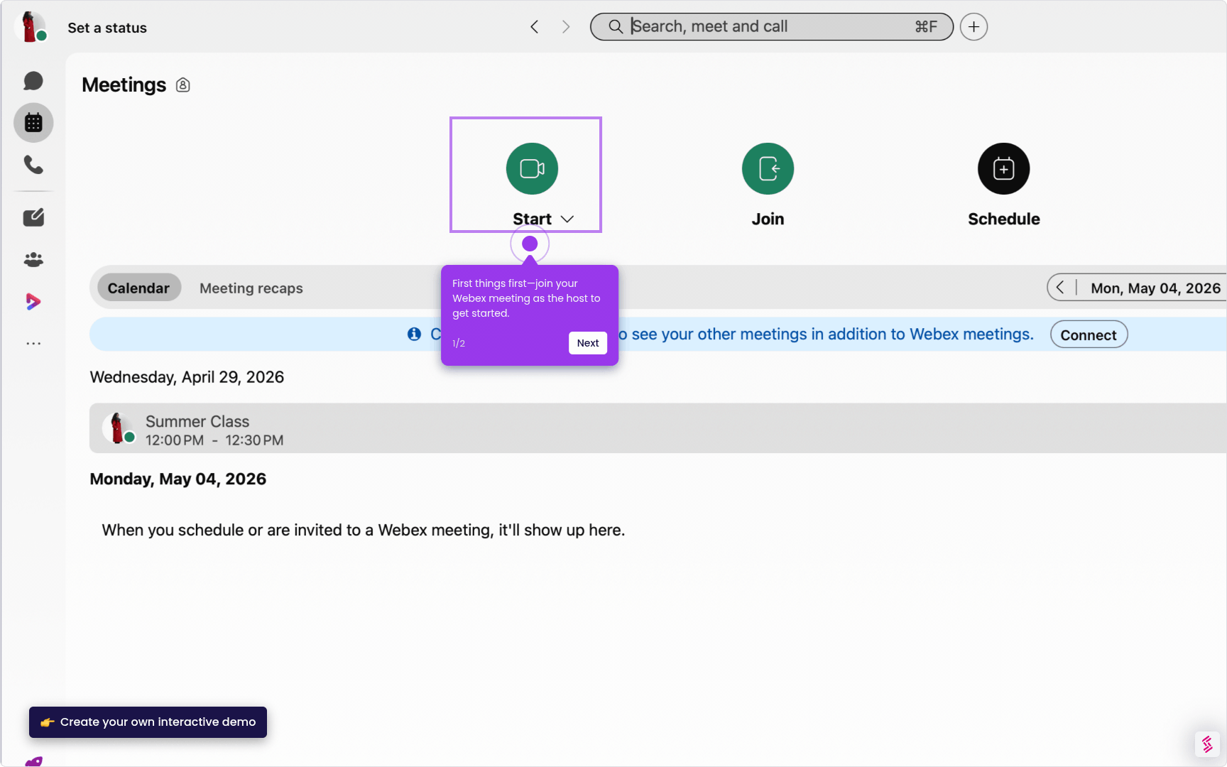This screenshot has height=767, width=1227.
Task: Open the Calling phone icon
Action: click(33, 165)
